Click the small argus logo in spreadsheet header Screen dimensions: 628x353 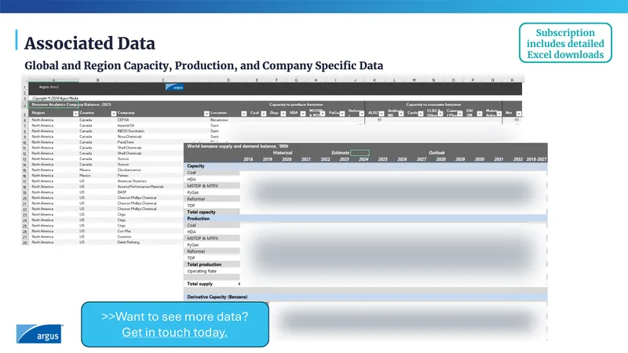point(174,87)
